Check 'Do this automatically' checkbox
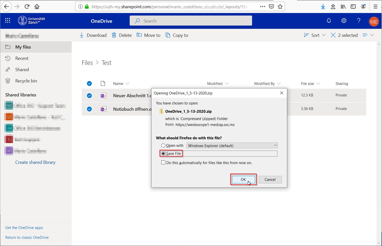The image size is (382, 246). point(163,163)
